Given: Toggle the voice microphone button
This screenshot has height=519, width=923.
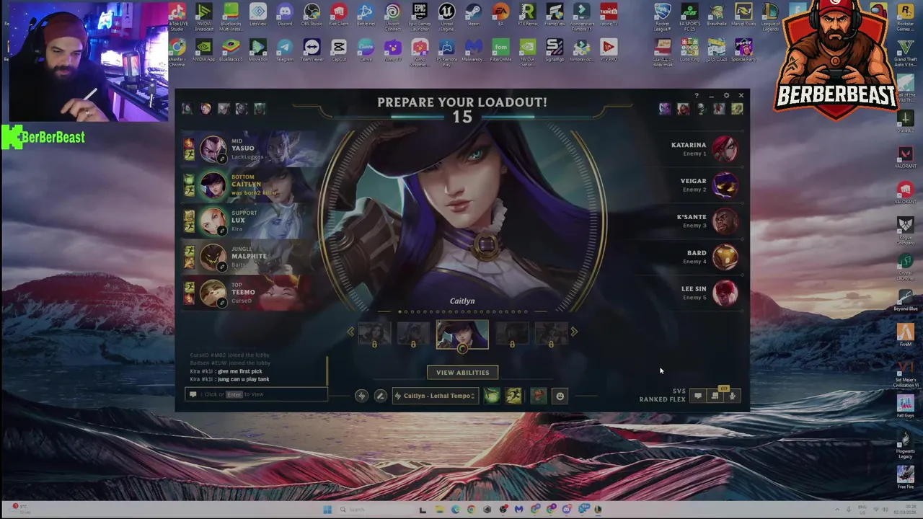Looking at the screenshot, I should 733,396.
